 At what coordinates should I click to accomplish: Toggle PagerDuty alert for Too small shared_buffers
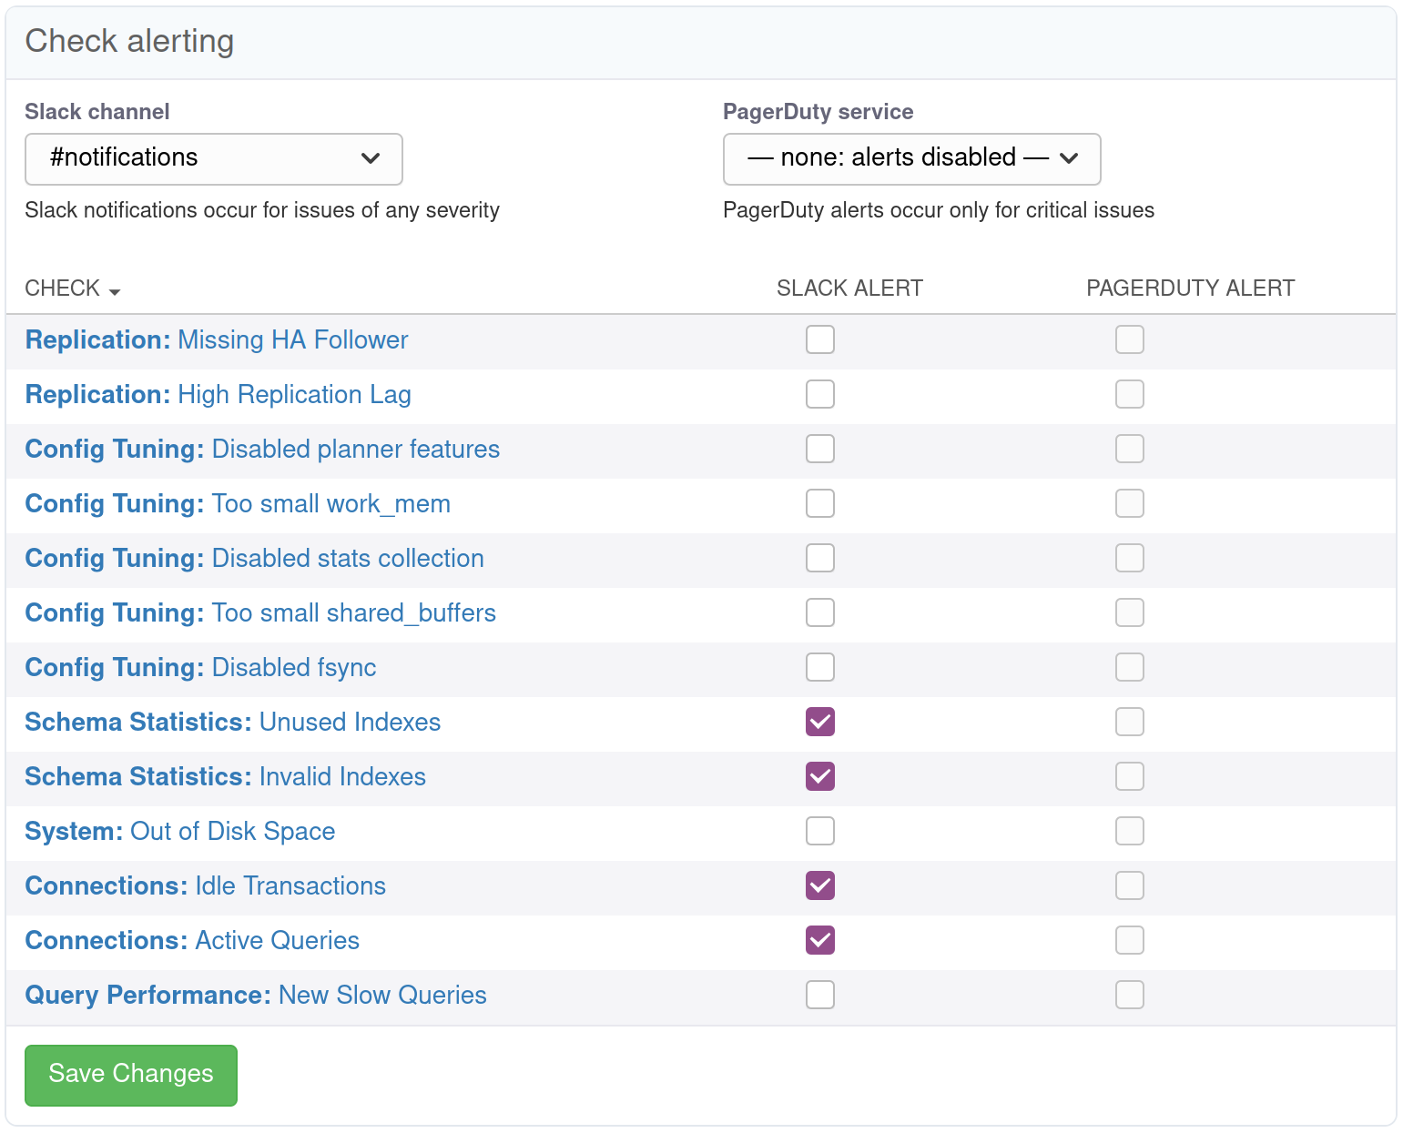pyautogui.click(x=1130, y=612)
